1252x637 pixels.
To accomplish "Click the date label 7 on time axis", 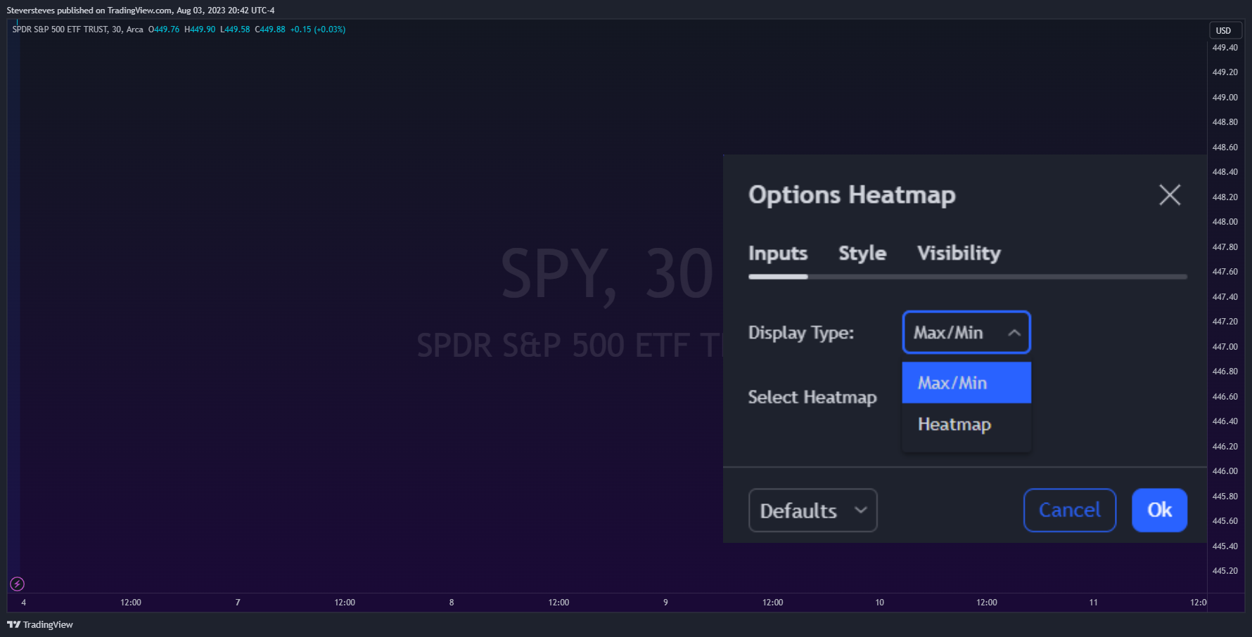I will [238, 603].
